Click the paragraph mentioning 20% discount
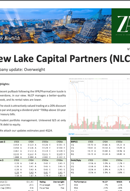 point(33,110)
